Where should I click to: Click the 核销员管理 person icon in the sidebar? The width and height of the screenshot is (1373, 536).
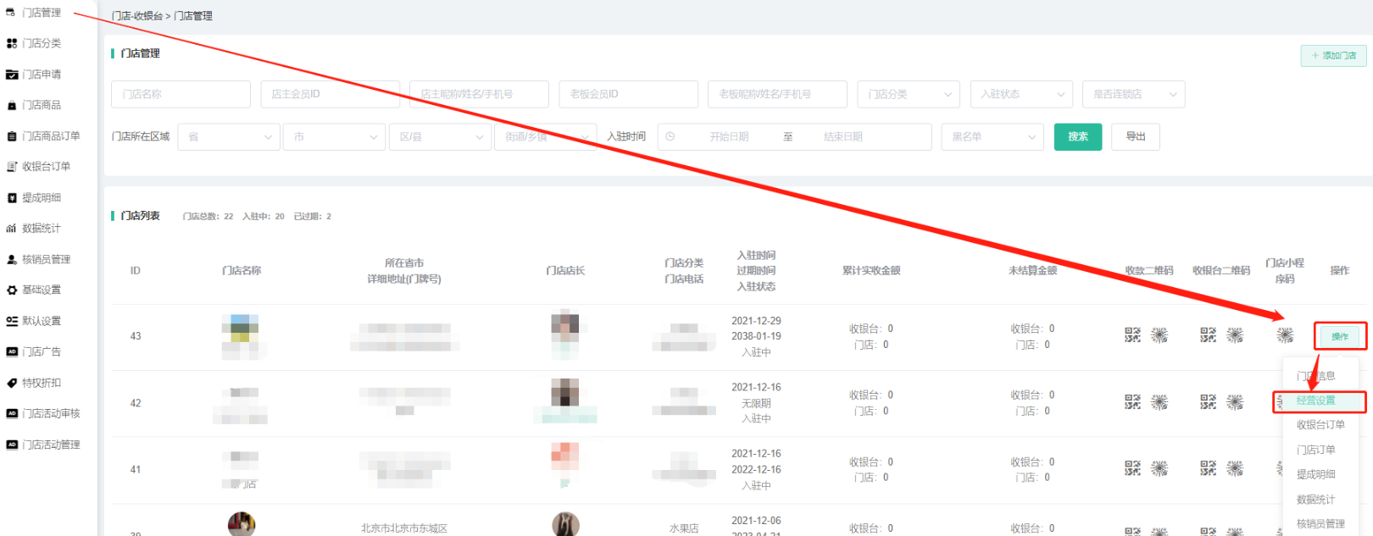[x=12, y=260]
